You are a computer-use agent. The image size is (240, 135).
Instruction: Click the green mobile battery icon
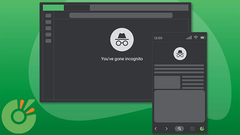point(203,38)
